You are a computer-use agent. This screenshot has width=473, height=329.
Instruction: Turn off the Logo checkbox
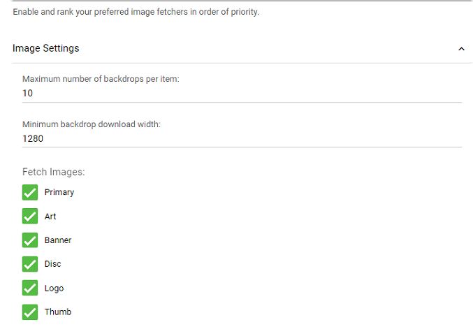point(30,288)
